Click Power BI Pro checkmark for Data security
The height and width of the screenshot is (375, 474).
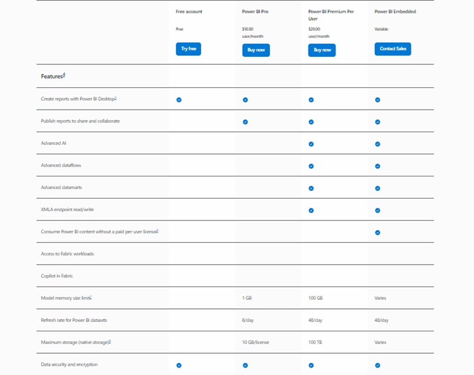[x=245, y=365]
